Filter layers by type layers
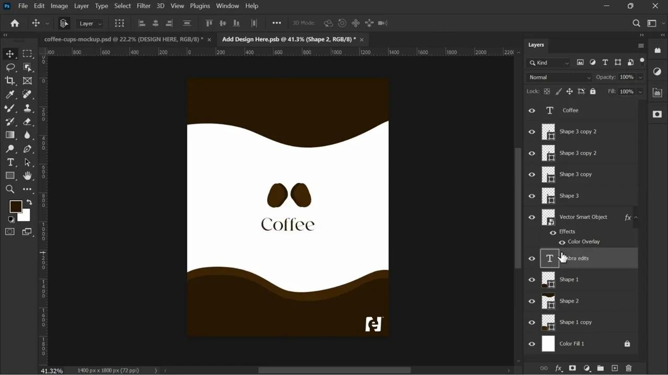The height and width of the screenshot is (375, 668). (605, 63)
